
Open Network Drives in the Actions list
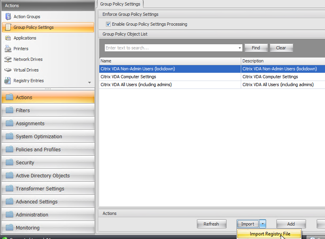click(48, 59)
